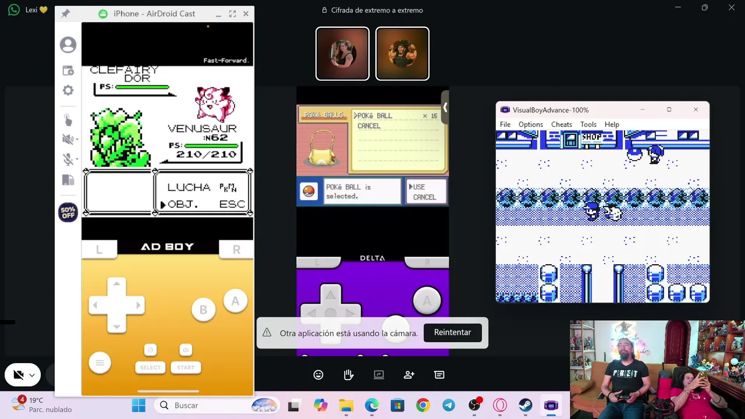The image size is (745, 419).
Task: Open Telegram from taskbar
Action: (x=448, y=406)
